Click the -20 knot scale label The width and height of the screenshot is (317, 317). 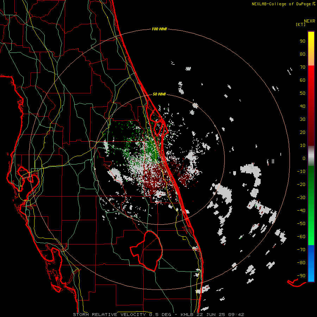click(301, 184)
